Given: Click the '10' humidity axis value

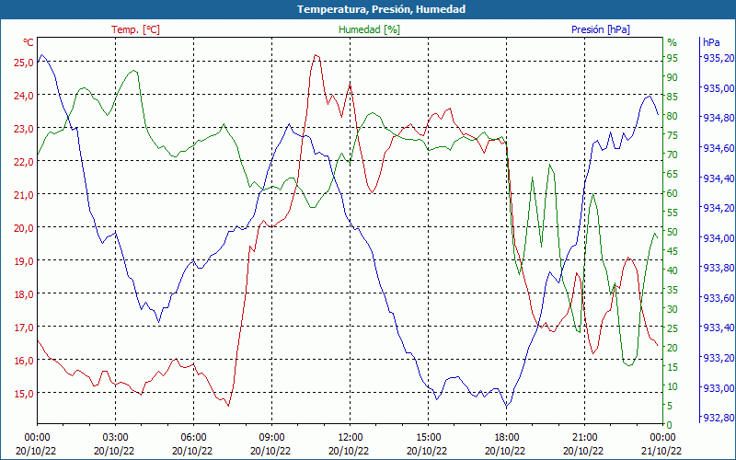Looking at the screenshot, I should [x=673, y=386].
